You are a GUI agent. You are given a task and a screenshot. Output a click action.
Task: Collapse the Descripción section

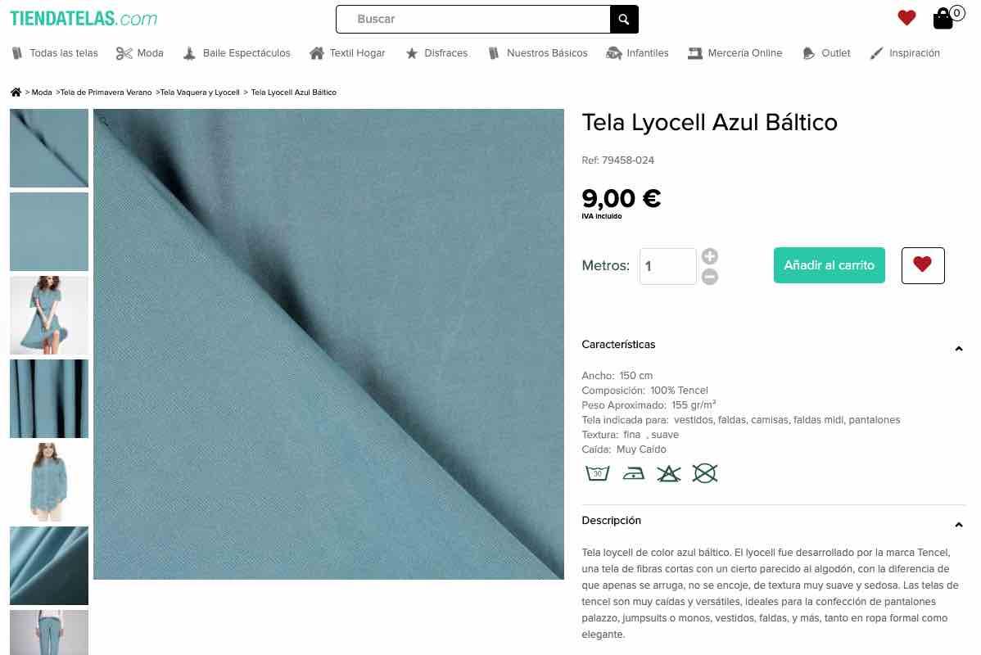point(958,525)
